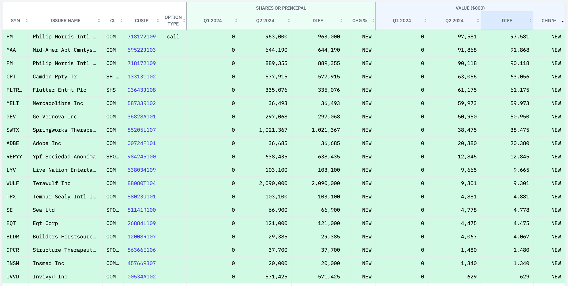
Task: Sort Value Q2 2024 column arrows
Action: pyautogui.click(x=478, y=21)
